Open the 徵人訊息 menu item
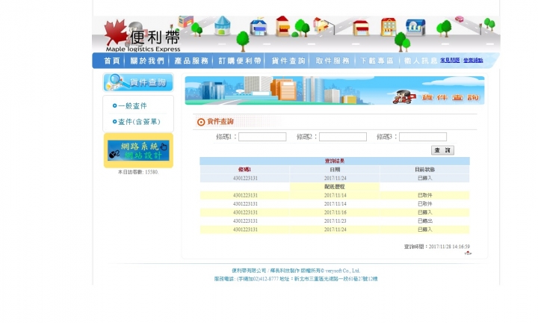The width and height of the screenshot is (538, 323). tap(421, 61)
